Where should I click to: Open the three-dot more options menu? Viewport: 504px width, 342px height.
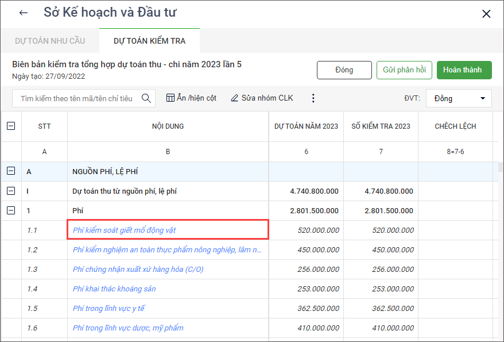(x=313, y=98)
